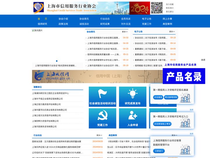Open 党建工作 navigation item

click(146, 24)
